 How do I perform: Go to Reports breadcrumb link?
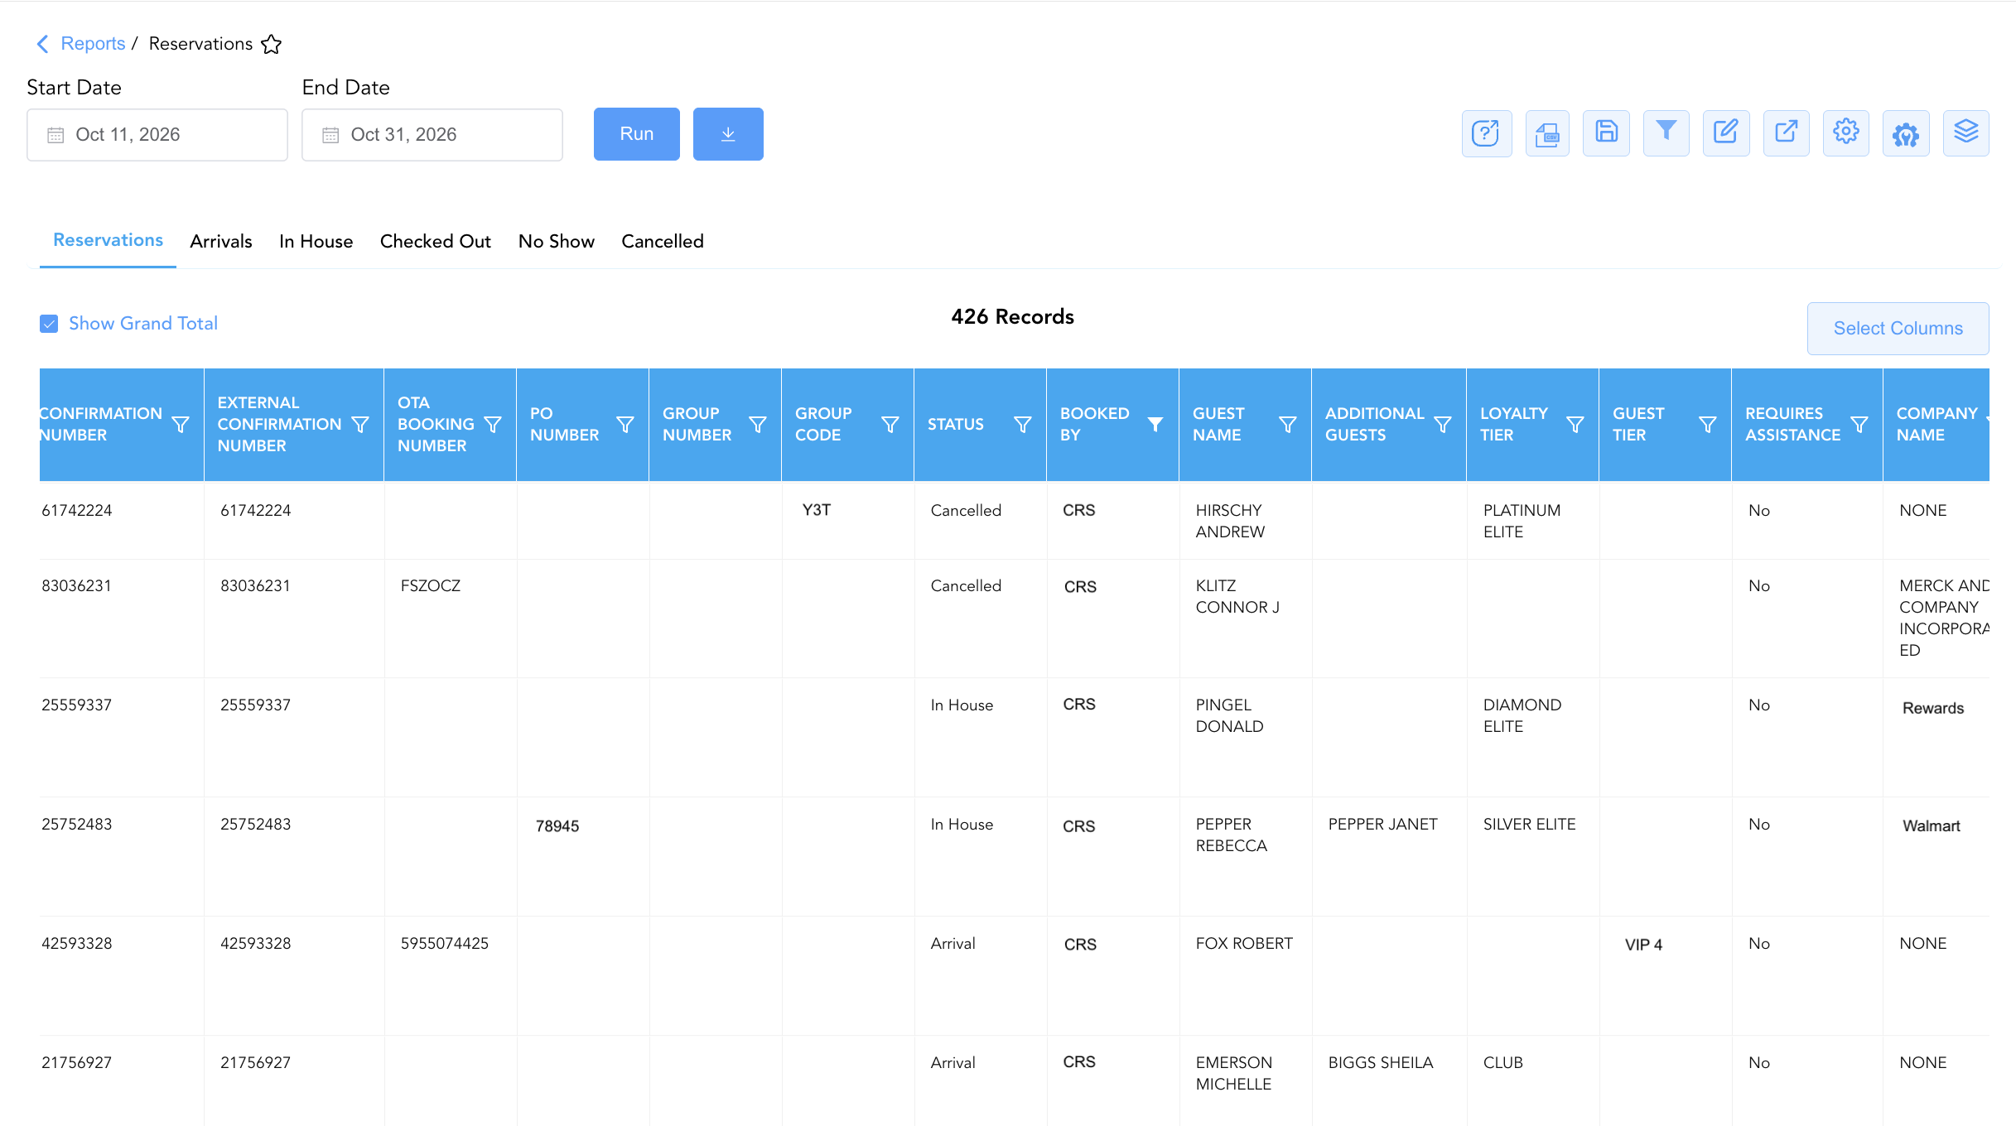(x=93, y=44)
